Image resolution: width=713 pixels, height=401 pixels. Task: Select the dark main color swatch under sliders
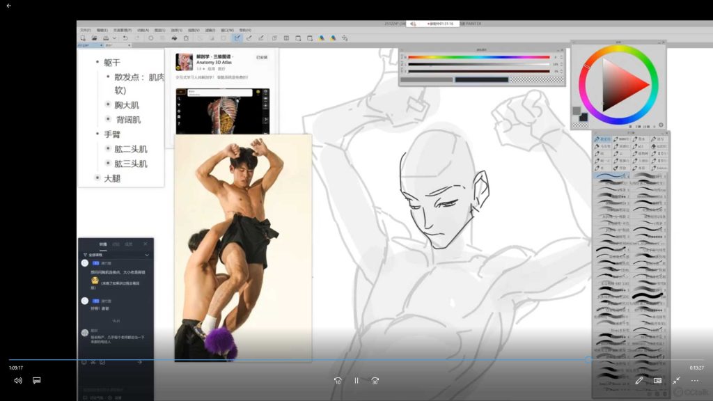coord(482,79)
